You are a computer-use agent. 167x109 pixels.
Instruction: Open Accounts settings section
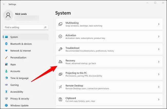pos(26,71)
